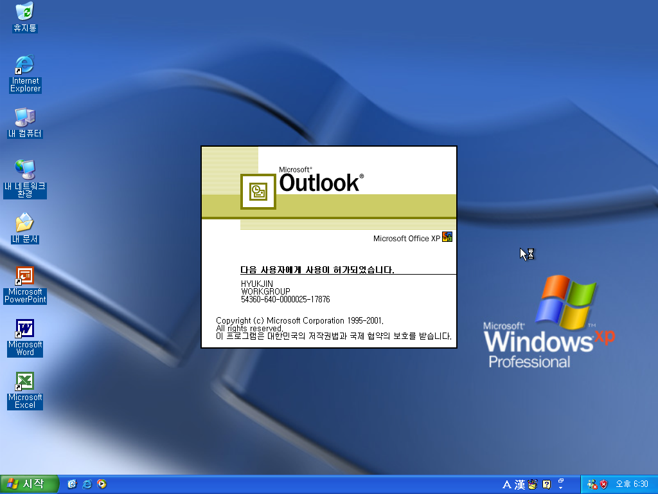
Task: Open the Windows Messenger tray icon
Action: pyautogui.click(x=592, y=485)
